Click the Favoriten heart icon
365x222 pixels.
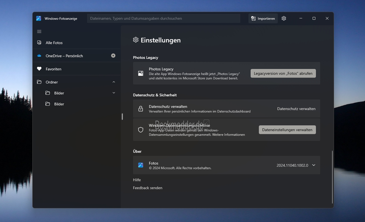click(x=39, y=69)
